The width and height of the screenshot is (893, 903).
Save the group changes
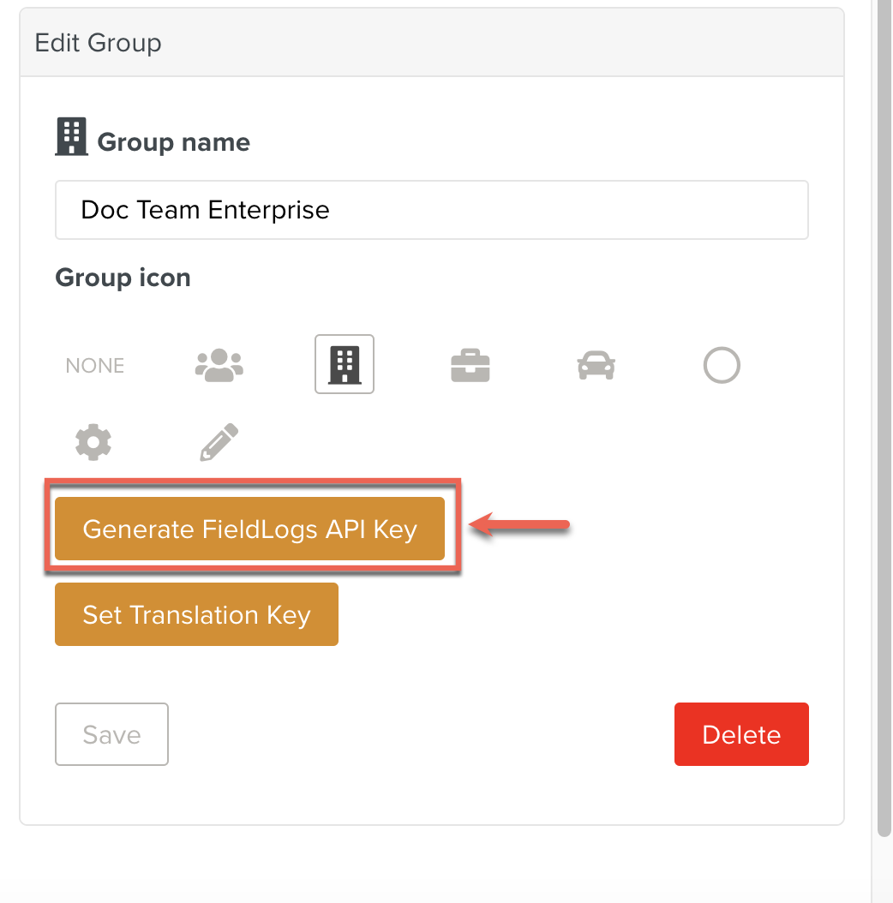(x=111, y=734)
